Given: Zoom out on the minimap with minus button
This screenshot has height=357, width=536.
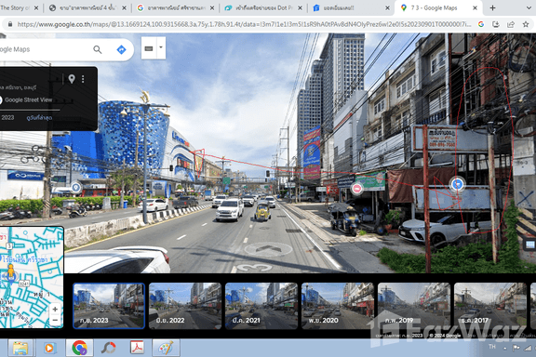Looking at the screenshot, I should click(x=55, y=320).
